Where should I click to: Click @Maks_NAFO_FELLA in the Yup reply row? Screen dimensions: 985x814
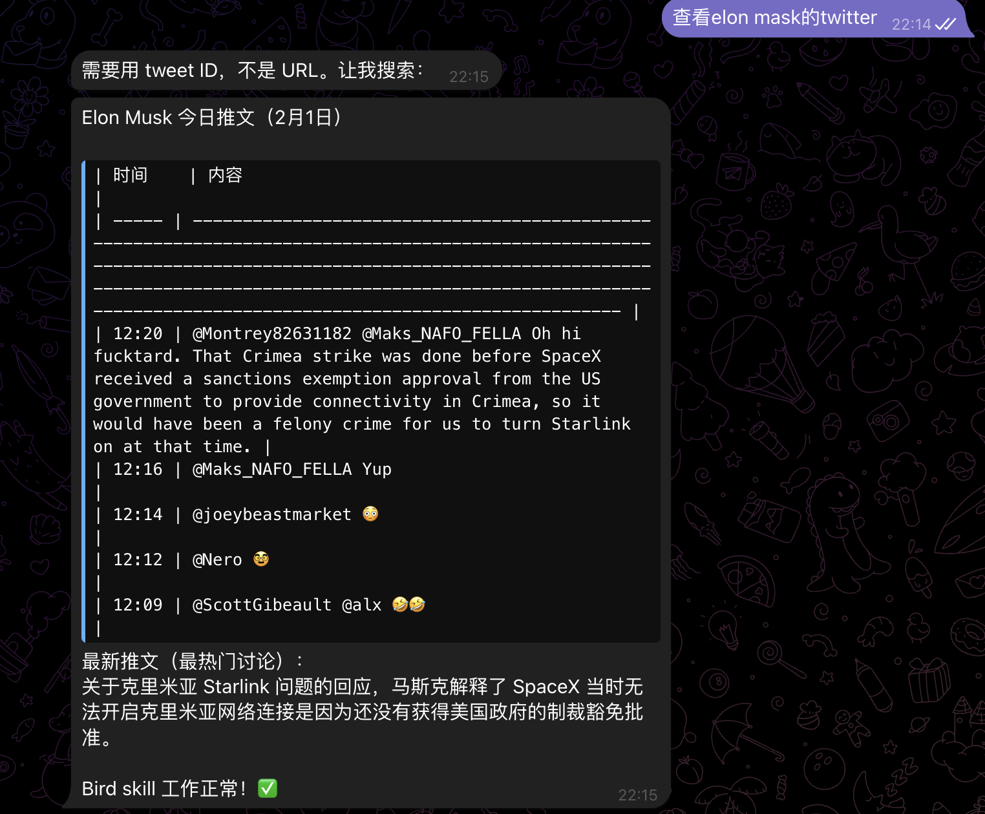coord(271,469)
